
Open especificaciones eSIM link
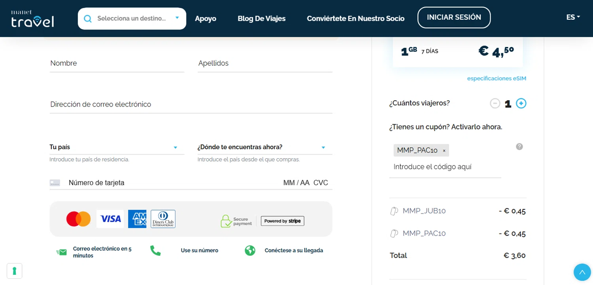497,79
